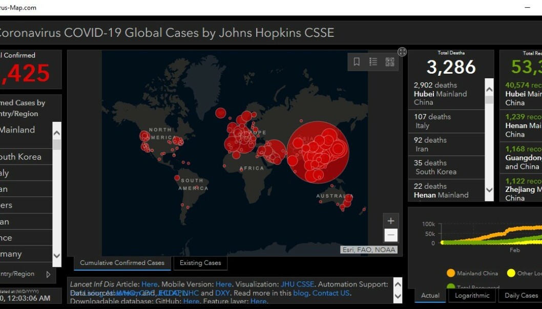Select the Actual chart tab
The image size is (542, 309).
(430, 296)
